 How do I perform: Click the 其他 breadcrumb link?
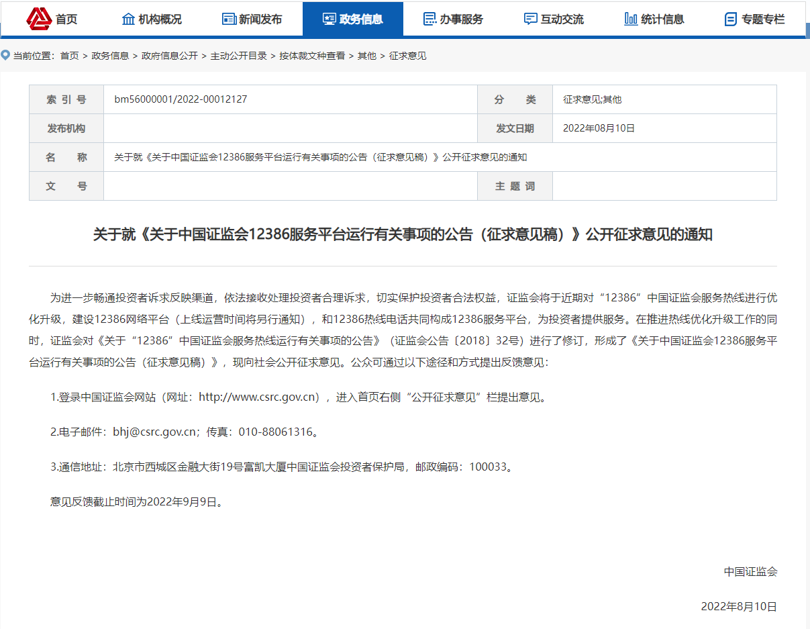pos(366,56)
